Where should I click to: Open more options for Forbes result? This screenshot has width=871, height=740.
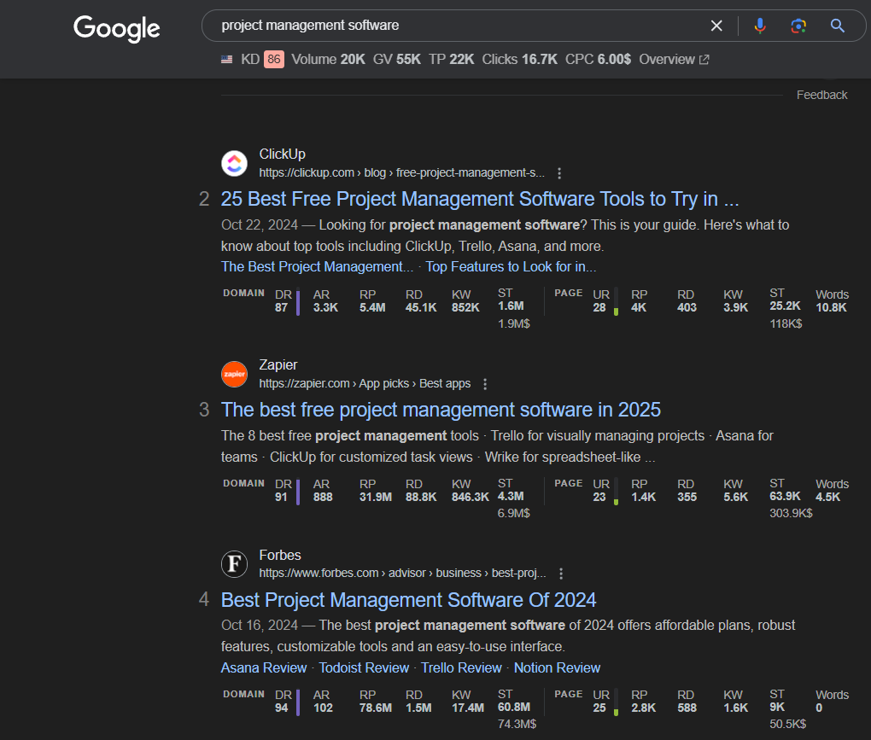pos(561,574)
